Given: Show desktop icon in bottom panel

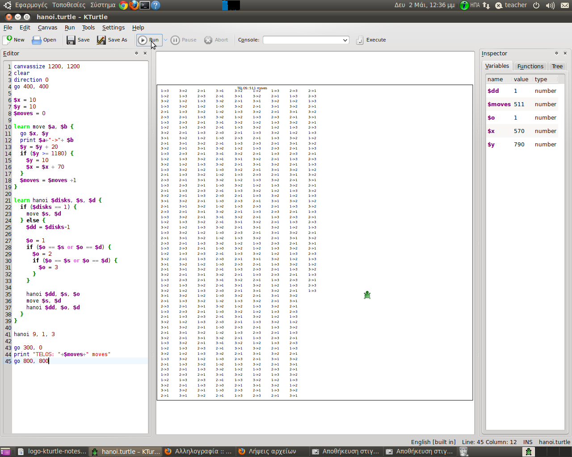Looking at the screenshot, I should coord(5,452).
